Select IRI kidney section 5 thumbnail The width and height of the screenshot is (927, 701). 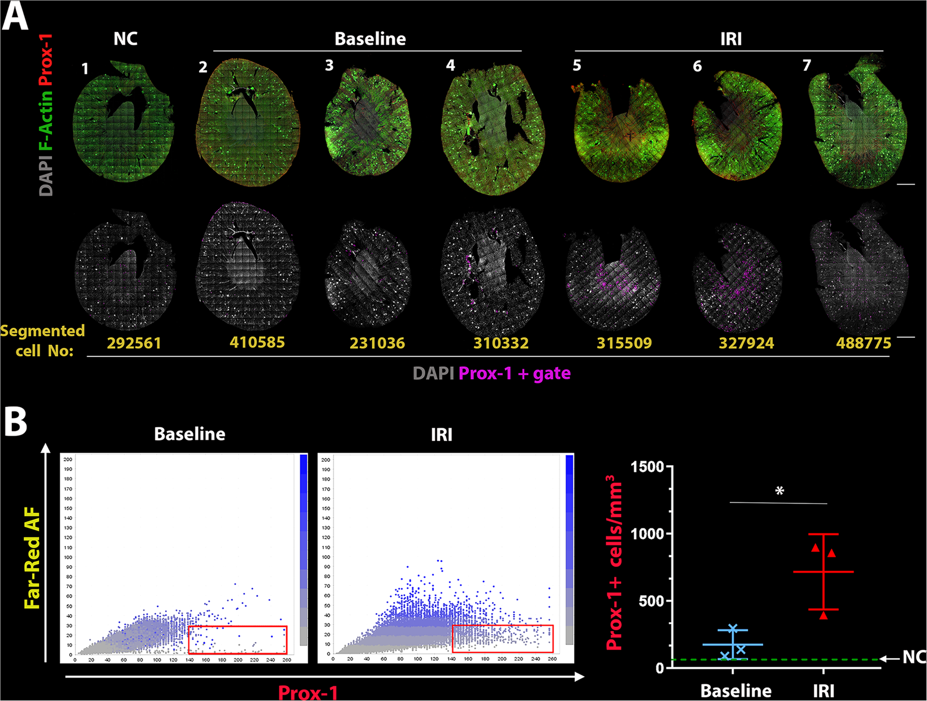coord(619,130)
